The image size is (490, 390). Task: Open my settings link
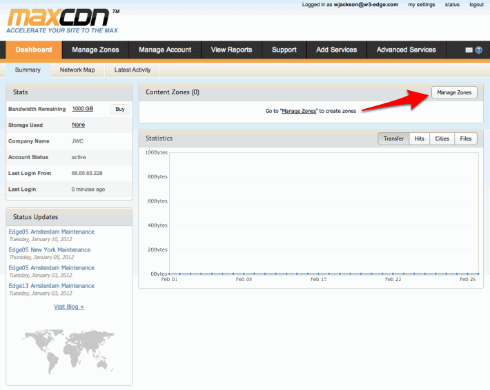click(x=421, y=5)
